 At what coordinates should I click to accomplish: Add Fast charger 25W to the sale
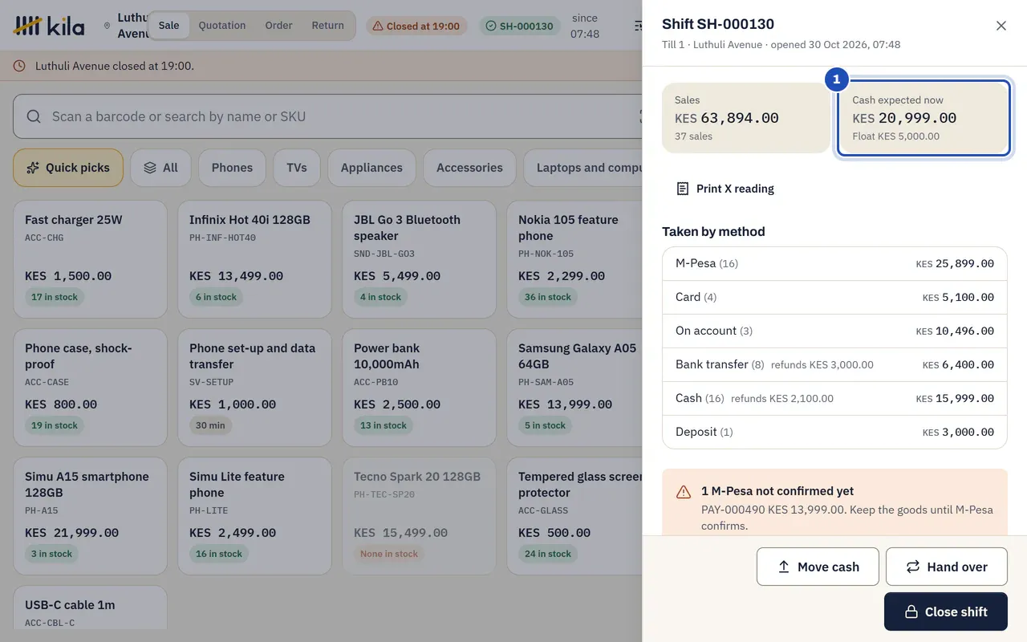[x=91, y=259]
